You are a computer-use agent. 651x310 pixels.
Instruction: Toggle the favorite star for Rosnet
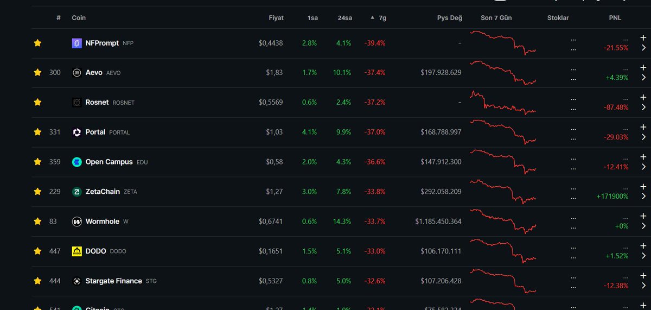tap(37, 102)
